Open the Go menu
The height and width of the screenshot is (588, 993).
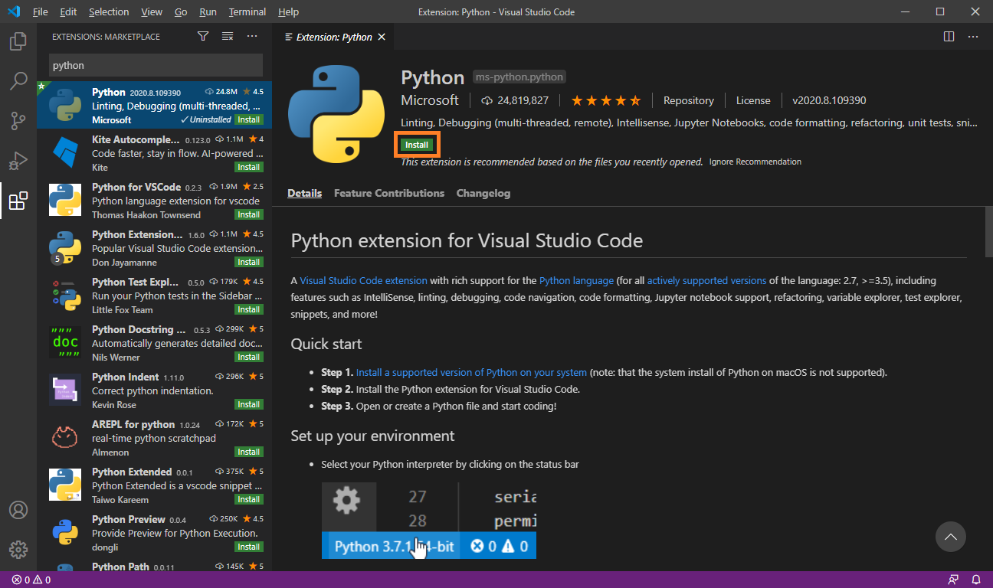[181, 11]
